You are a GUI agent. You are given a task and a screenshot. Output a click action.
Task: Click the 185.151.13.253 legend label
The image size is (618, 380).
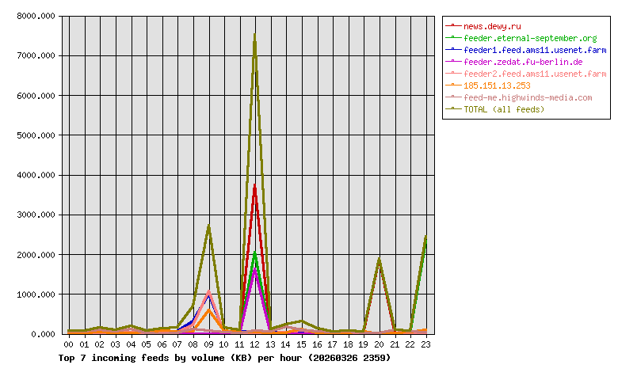point(497,85)
